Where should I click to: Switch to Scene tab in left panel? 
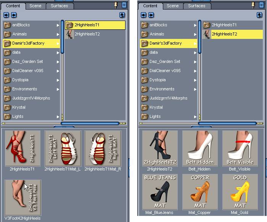[x=35, y=6]
